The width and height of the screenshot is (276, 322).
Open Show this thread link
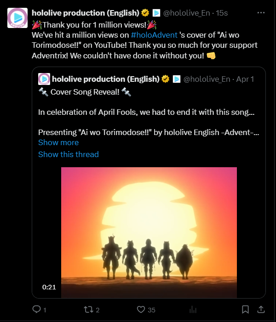coord(68,154)
